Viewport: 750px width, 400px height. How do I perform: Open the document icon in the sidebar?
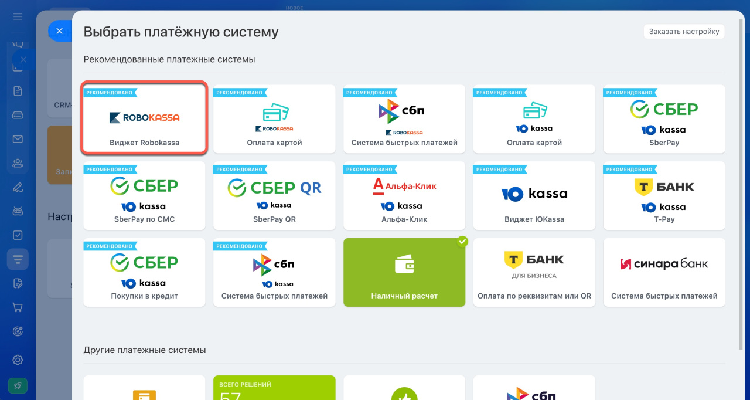(x=18, y=91)
